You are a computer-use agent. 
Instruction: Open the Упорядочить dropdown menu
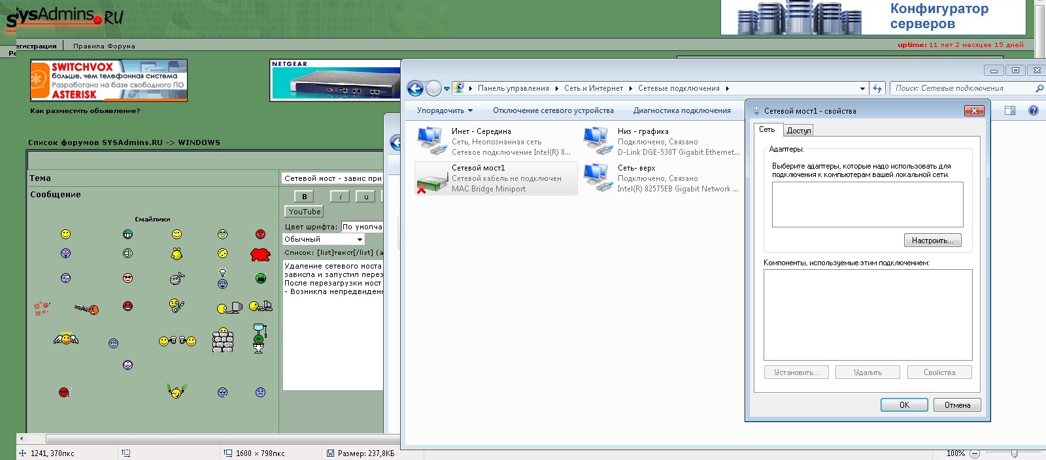point(445,110)
